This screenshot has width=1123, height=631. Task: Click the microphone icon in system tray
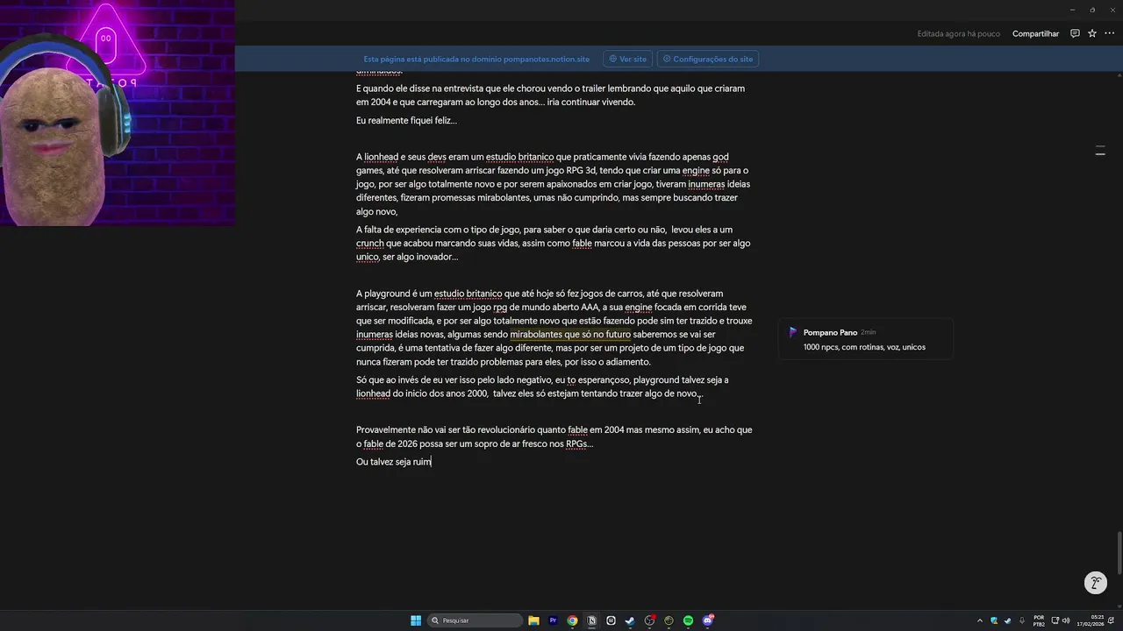coord(1022,620)
